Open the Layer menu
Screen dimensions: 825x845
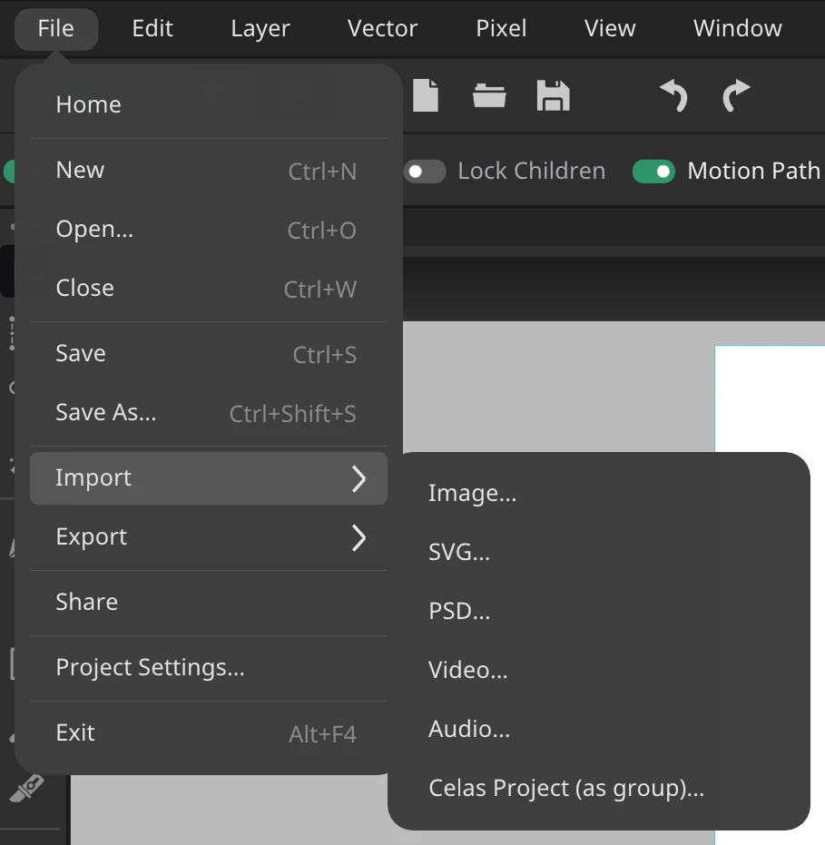tap(260, 28)
